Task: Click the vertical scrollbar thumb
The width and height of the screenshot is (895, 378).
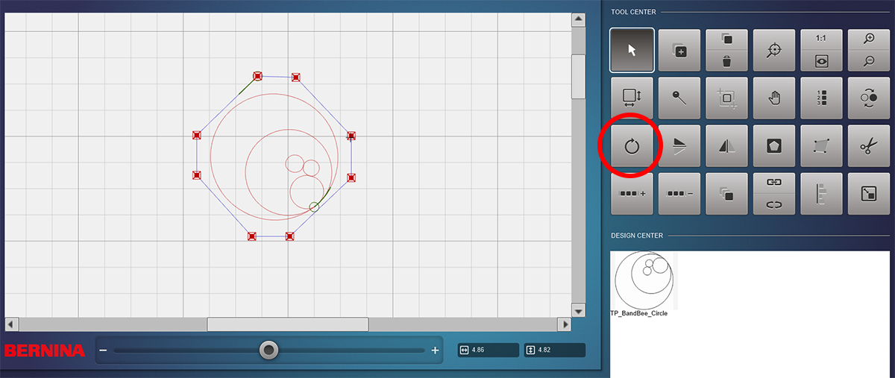Action: (578, 77)
